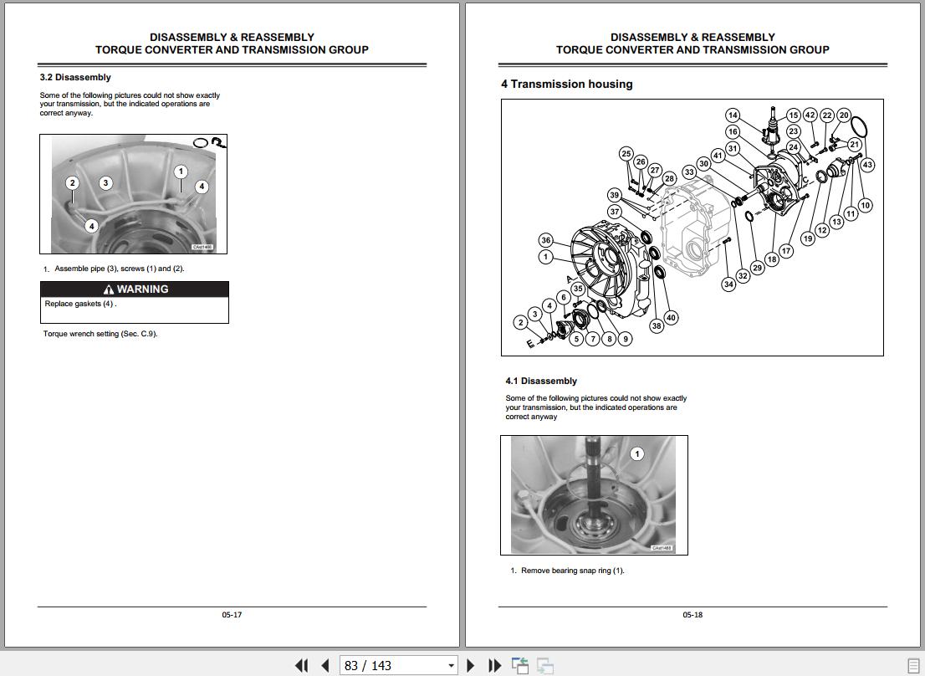Open the page number dropdown arrow
Viewport: 925px width, 676px height.
452,665
